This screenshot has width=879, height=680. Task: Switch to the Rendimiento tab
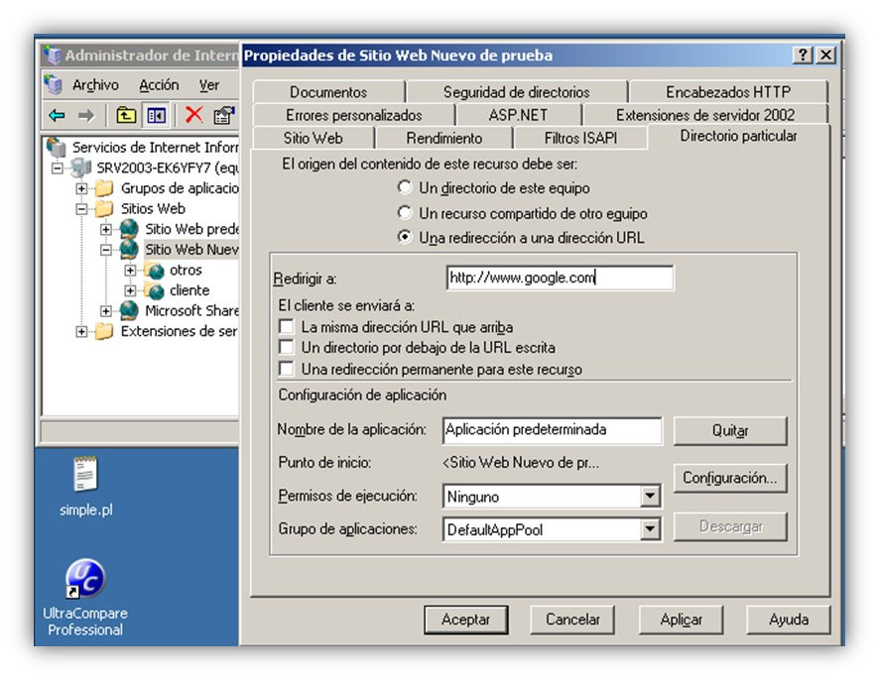point(444,138)
